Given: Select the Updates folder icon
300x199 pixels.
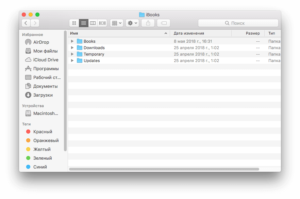Looking at the screenshot, I should point(79,61).
